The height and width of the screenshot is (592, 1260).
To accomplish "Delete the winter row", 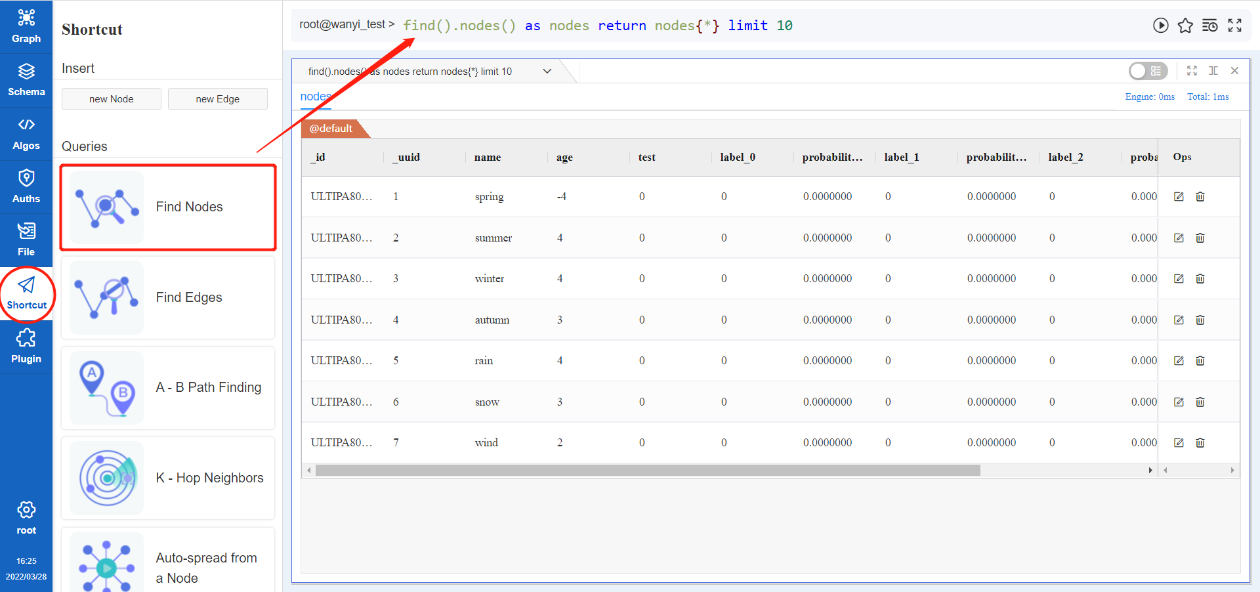I will [x=1200, y=279].
